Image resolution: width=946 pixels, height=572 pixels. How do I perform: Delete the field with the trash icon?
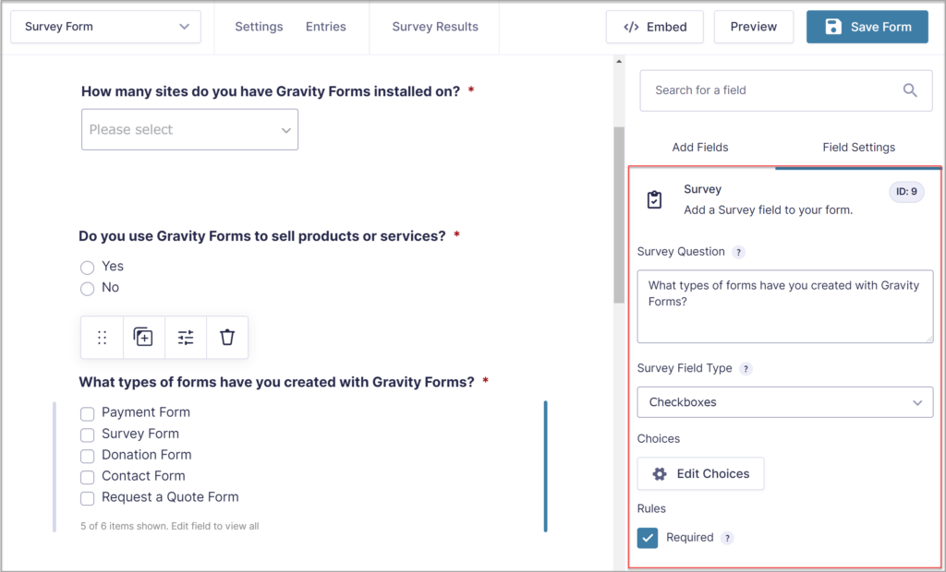[x=227, y=338]
